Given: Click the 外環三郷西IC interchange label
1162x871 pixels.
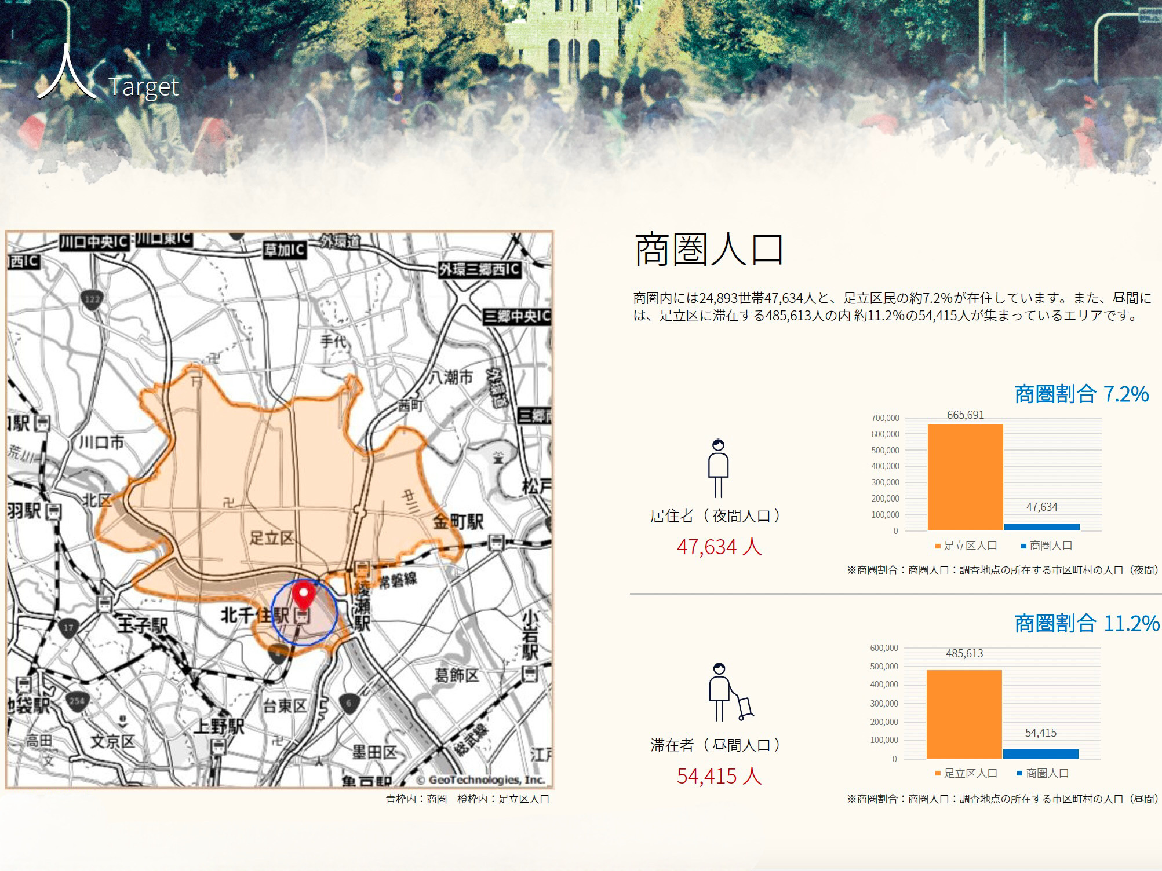Looking at the screenshot, I should [479, 269].
